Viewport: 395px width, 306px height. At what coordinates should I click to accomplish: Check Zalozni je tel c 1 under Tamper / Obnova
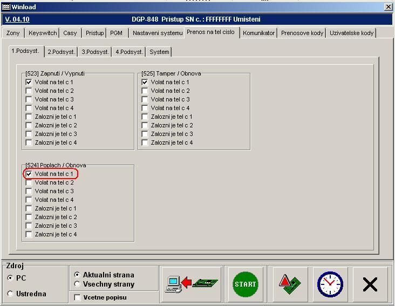click(145, 117)
